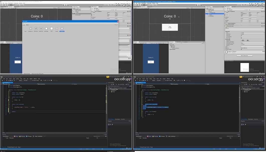Open the Horizontal Overflow dropdown

click(x=253, y=43)
